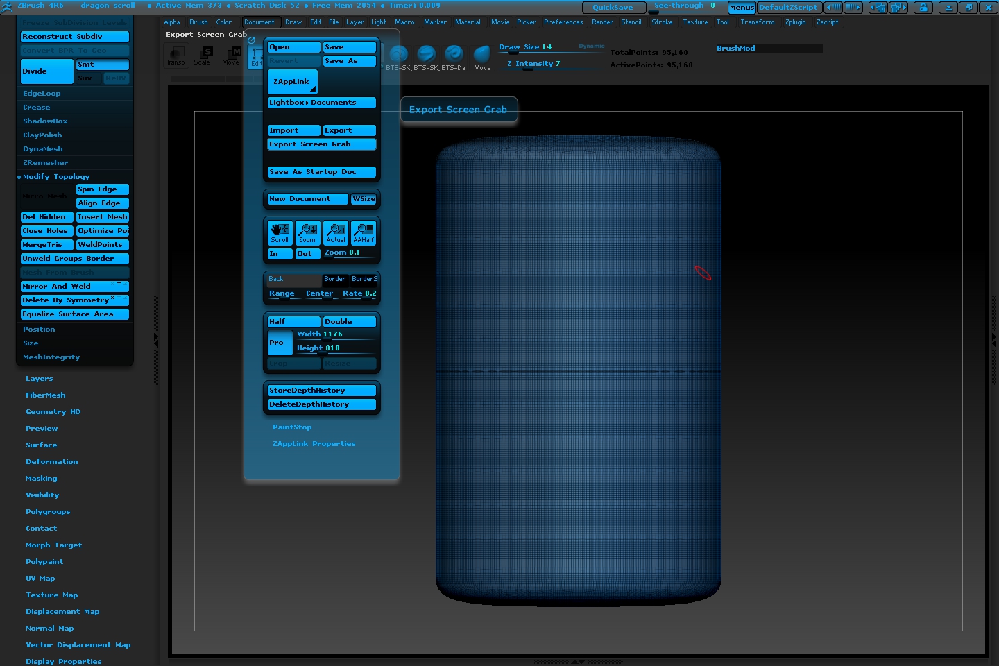Viewport: 999px width, 666px height.
Task: Select the Scale tool icon
Action: click(203, 55)
